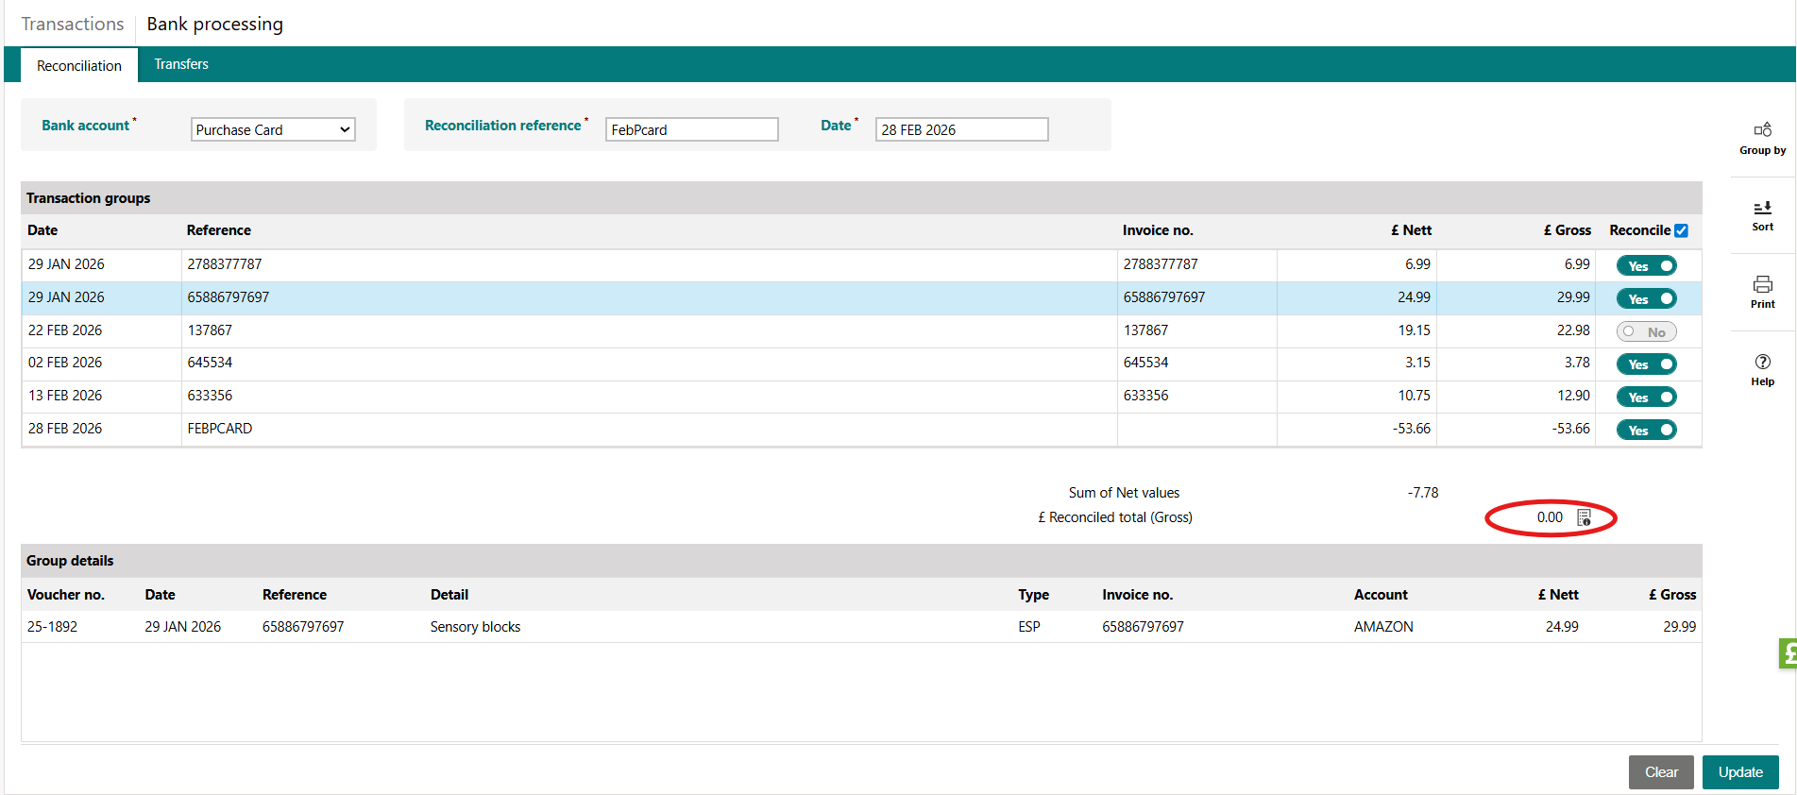Click the Reference column header in Transaction groups
Image resolution: width=1797 pixels, height=795 pixels.
219,230
